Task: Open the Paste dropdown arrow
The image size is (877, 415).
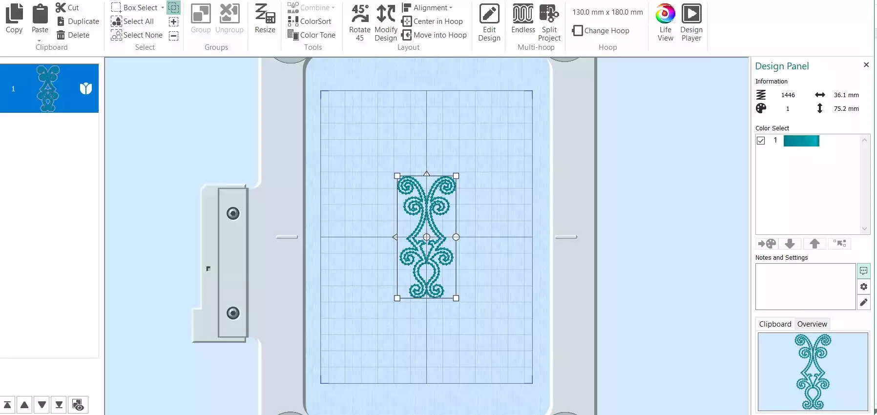Action: tap(40, 41)
